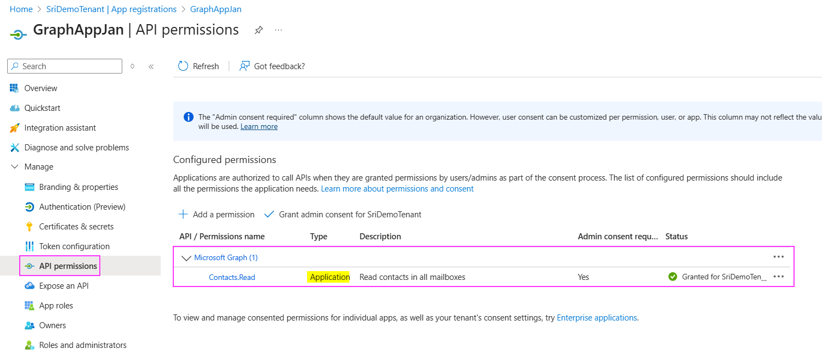Click the API / Permissions name column header

coord(222,237)
